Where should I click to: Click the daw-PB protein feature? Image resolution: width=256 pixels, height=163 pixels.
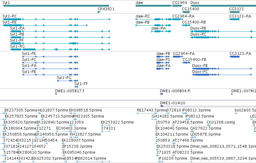(163, 57)
